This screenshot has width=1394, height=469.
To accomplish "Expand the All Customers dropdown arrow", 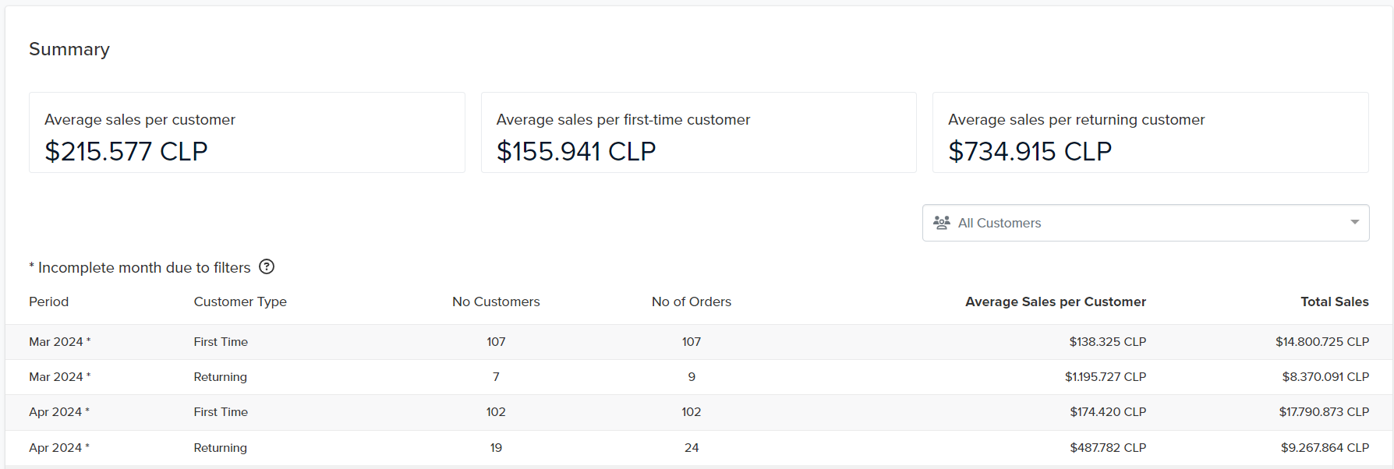I will [1354, 223].
